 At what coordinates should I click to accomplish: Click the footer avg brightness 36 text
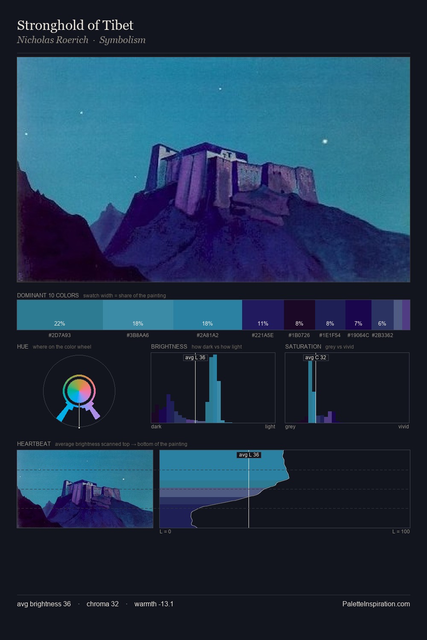click(44, 604)
